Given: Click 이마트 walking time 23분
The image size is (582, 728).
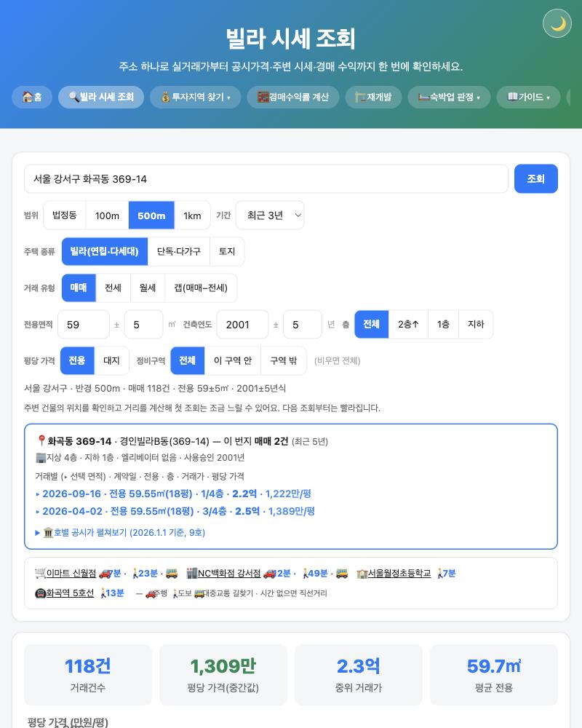Looking at the screenshot, I should click(148, 574).
